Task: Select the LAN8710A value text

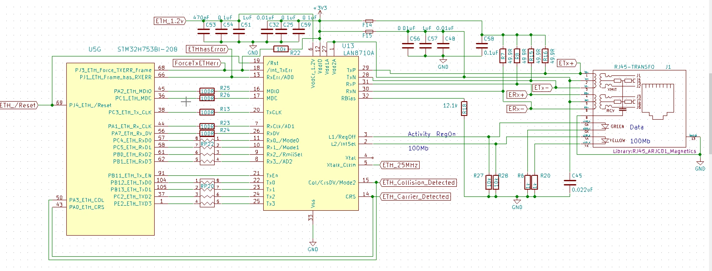Action: point(359,53)
